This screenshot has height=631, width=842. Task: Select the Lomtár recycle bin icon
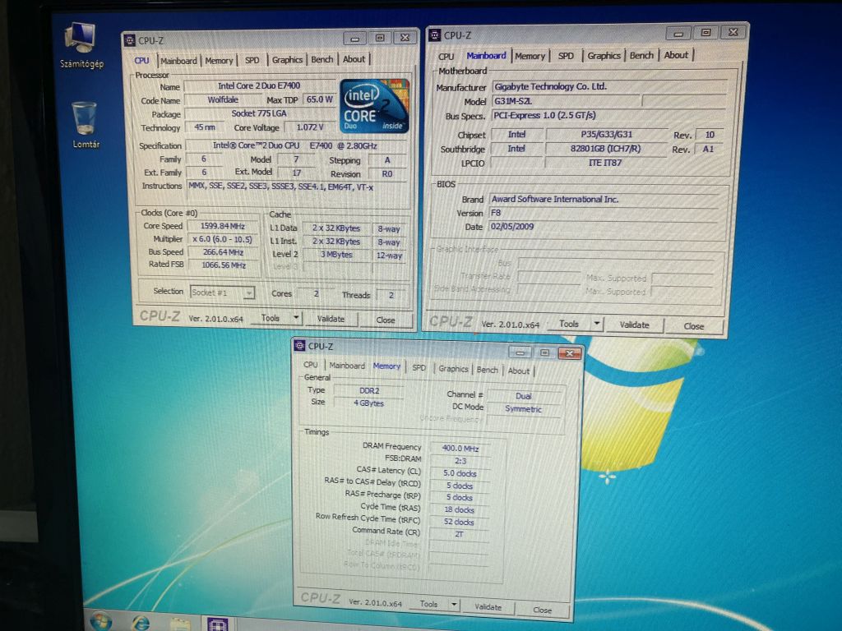(85, 125)
